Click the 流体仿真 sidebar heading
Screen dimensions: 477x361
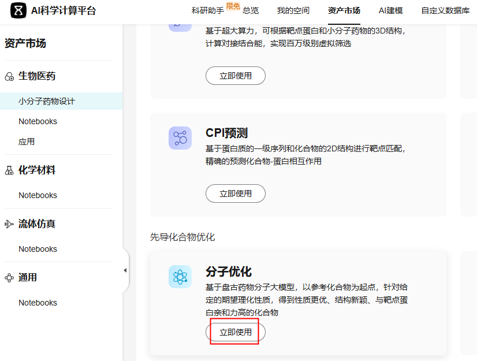37,224
